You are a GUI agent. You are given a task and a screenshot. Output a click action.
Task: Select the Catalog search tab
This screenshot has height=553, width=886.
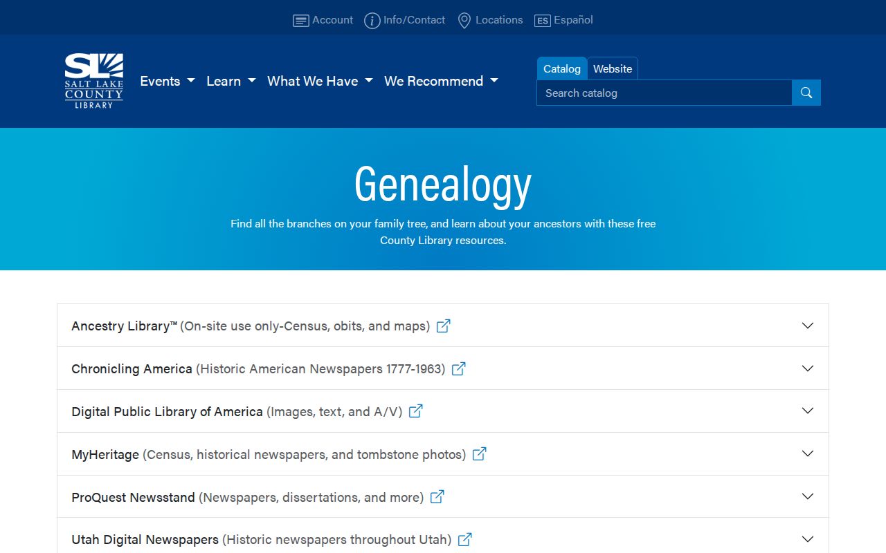pos(562,68)
